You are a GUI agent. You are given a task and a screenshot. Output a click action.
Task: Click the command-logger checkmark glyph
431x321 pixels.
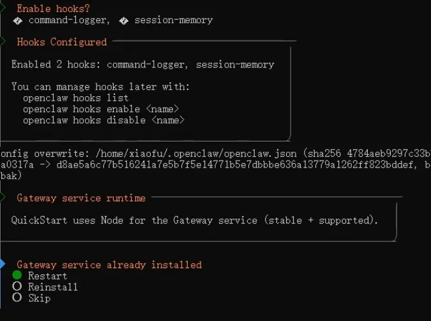pos(17,20)
